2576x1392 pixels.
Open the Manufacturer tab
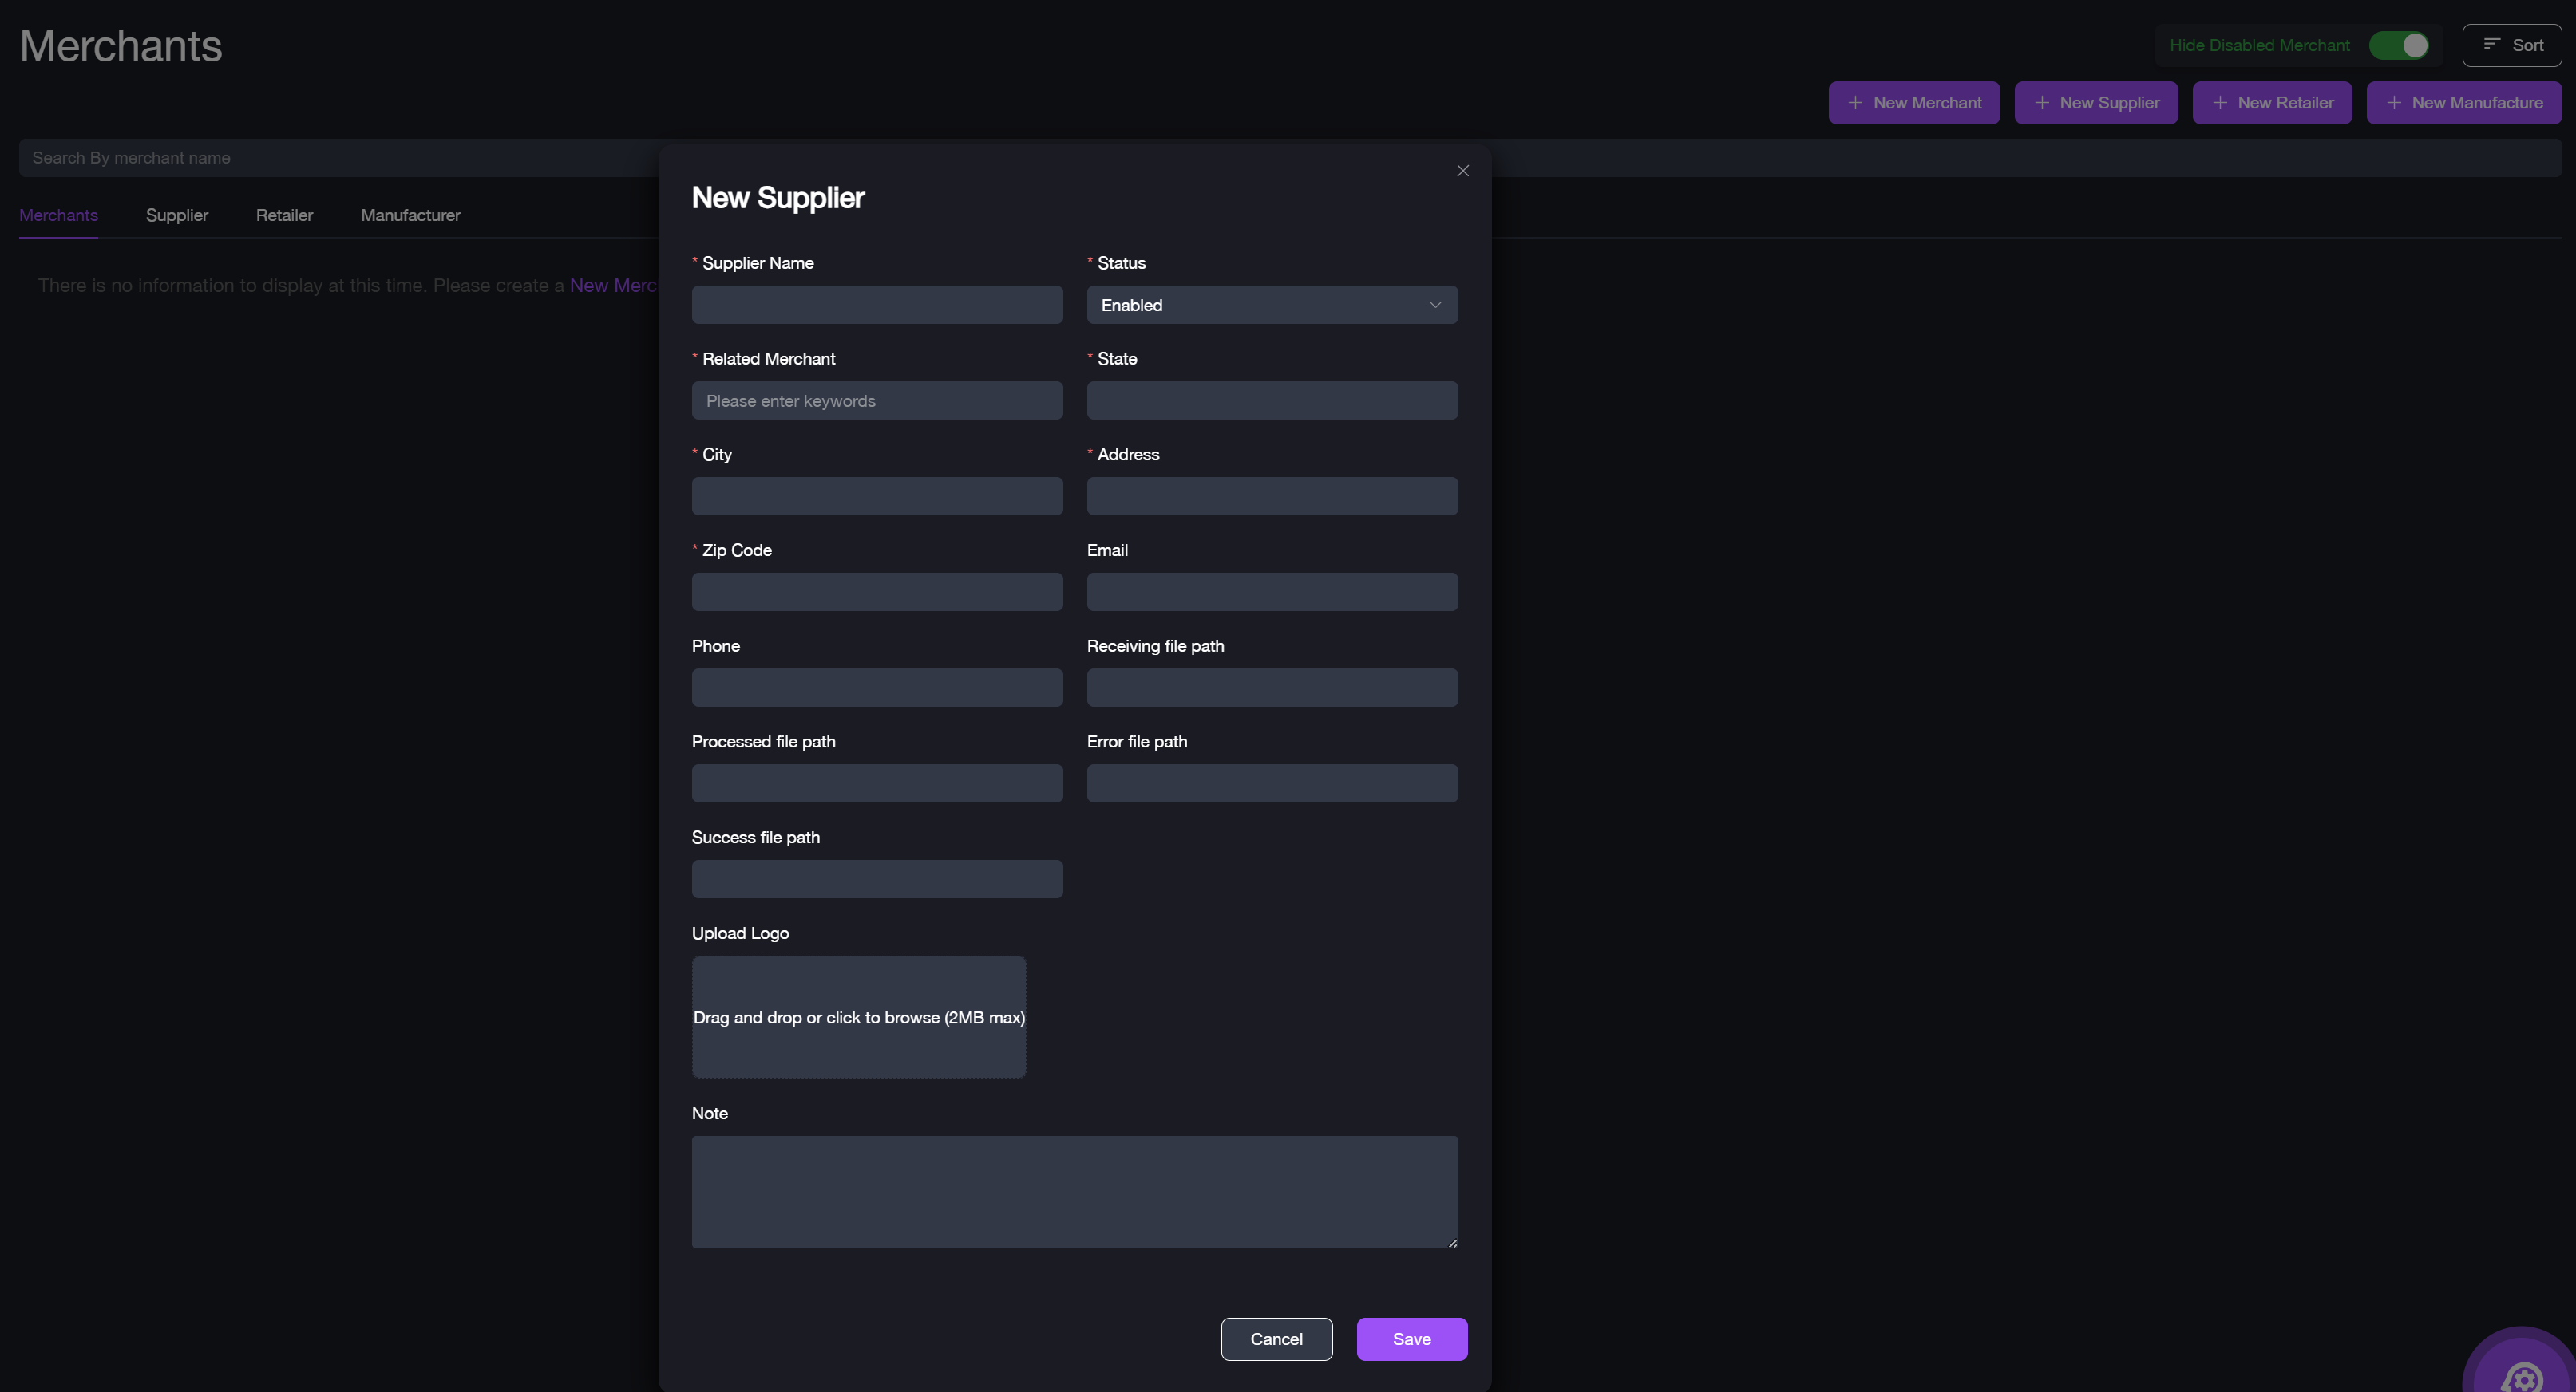coord(410,215)
